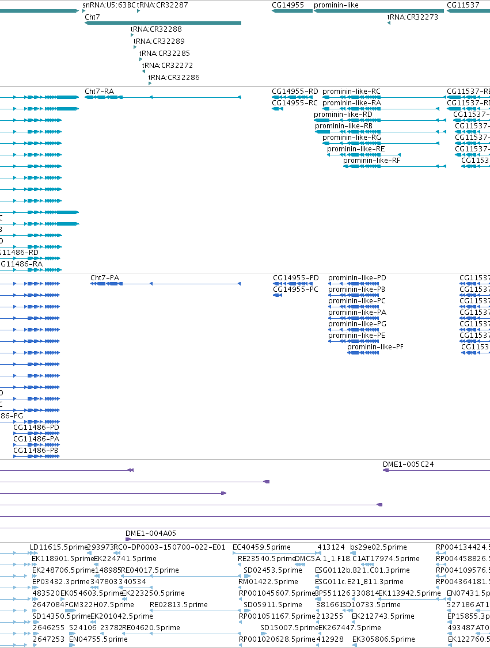Select the CG11486-PD protein label
The width and height of the screenshot is (490, 648).
coord(36,428)
